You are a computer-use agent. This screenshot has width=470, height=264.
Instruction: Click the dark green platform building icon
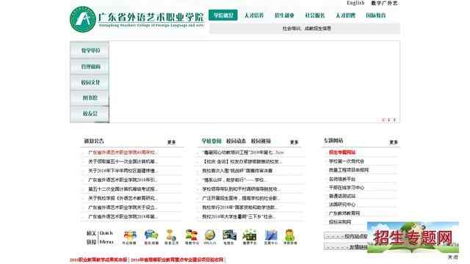pyautogui.click(x=250, y=235)
